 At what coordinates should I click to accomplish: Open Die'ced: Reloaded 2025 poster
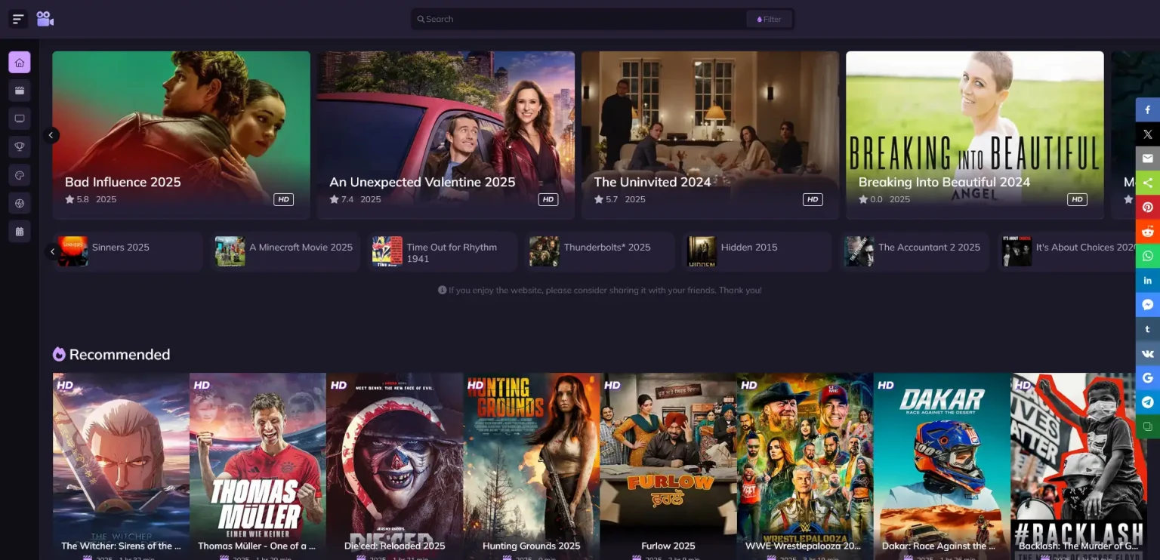[x=394, y=466]
